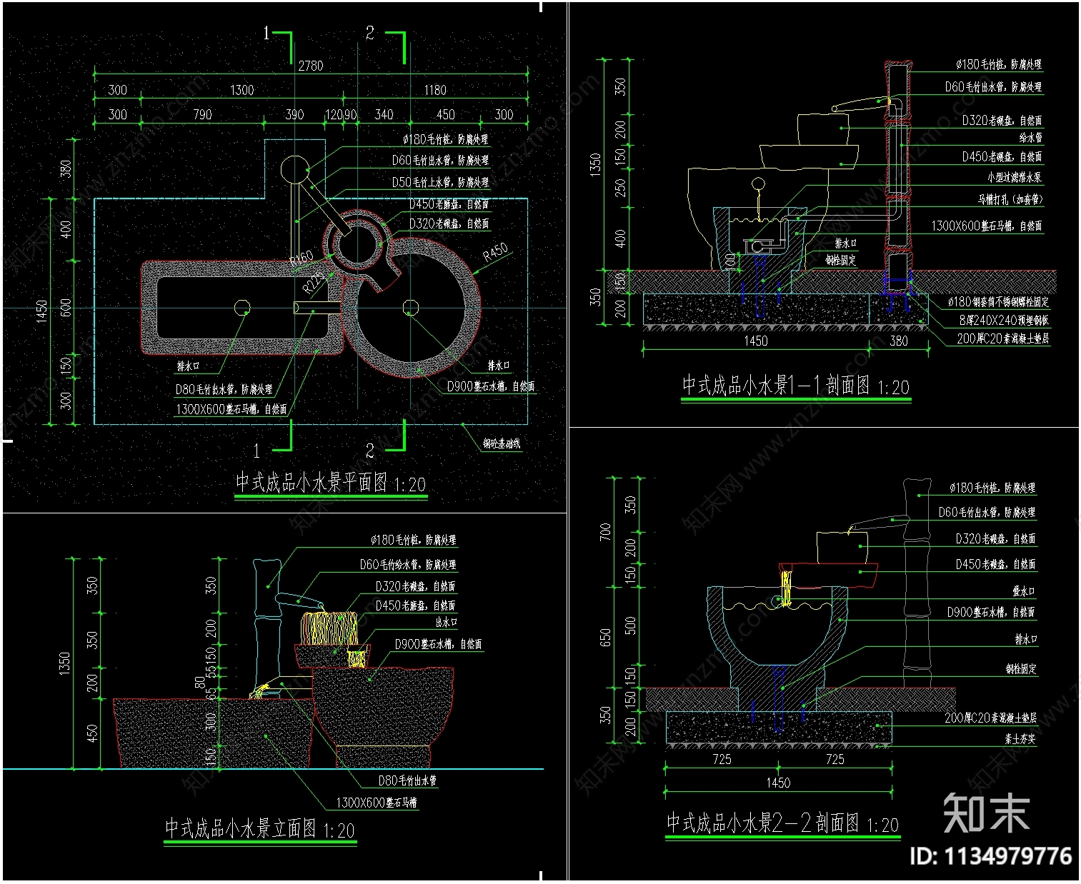Pick the R225 radius label

coord(313,283)
